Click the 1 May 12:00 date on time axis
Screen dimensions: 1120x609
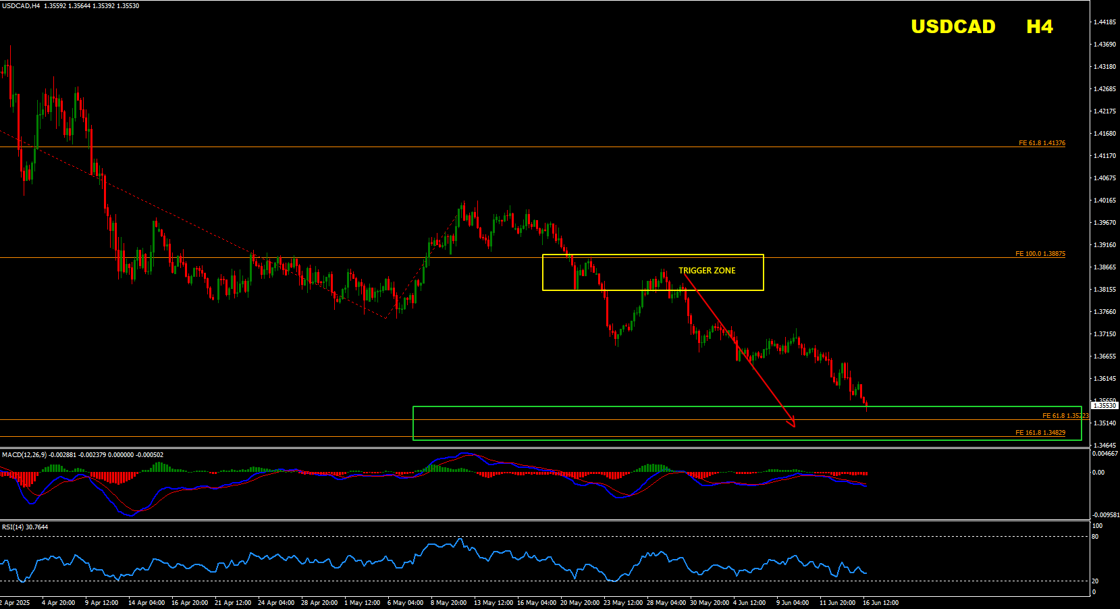[x=362, y=603]
